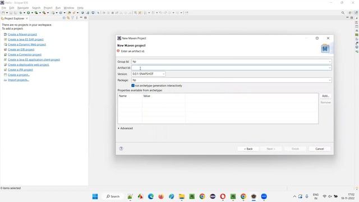Click Create a Maven project link
The height and width of the screenshot is (202, 359).
pyautogui.click(x=22, y=34)
